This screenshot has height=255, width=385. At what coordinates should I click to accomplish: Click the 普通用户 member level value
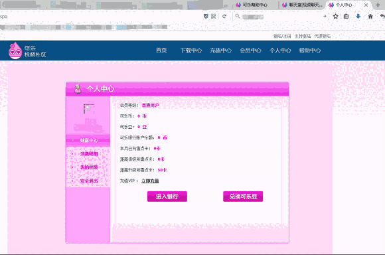coord(151,106)
